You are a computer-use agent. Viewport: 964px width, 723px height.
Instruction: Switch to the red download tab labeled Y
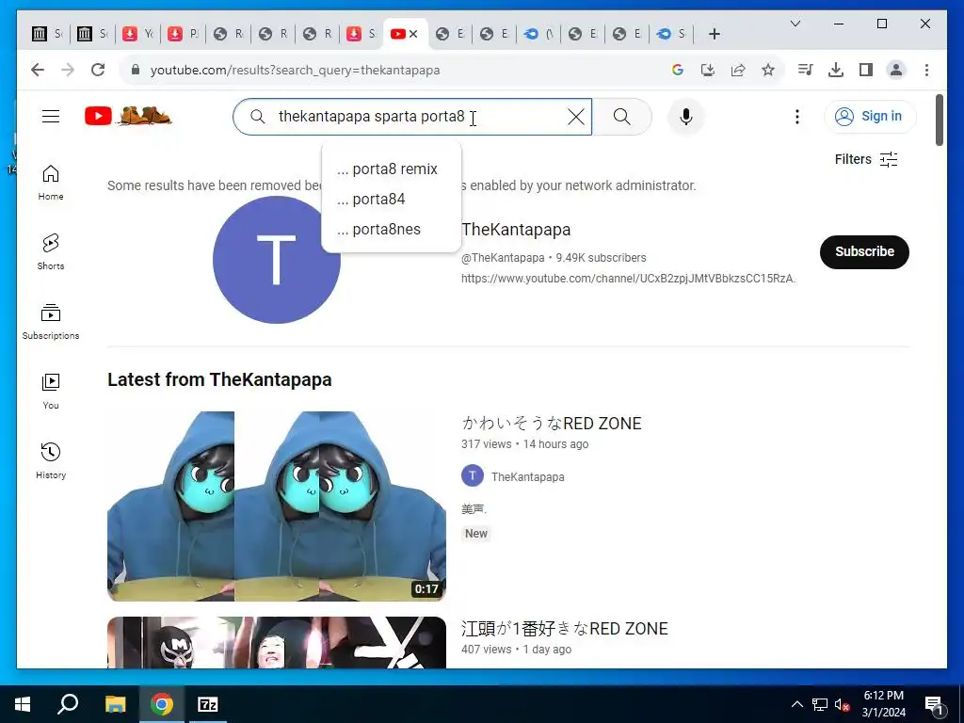point(138,34)
